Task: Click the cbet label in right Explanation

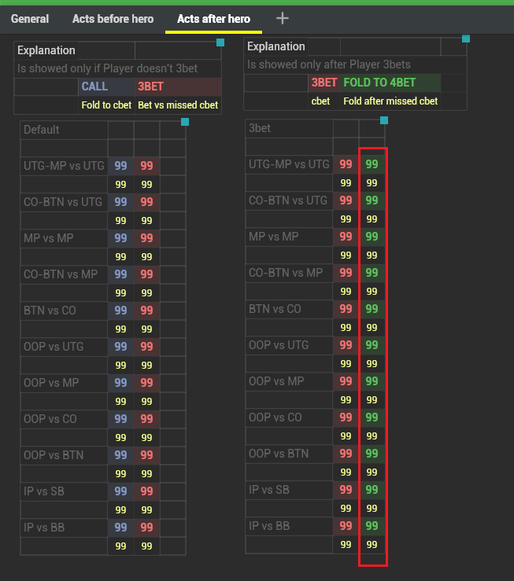Action: [x=320, y=101]
